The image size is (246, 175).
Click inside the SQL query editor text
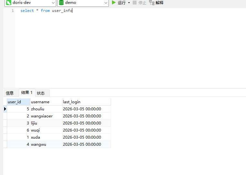(x=46, y=11)
